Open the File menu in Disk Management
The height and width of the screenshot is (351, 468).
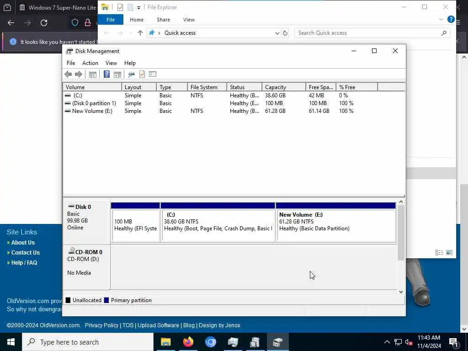pos(71,63)
